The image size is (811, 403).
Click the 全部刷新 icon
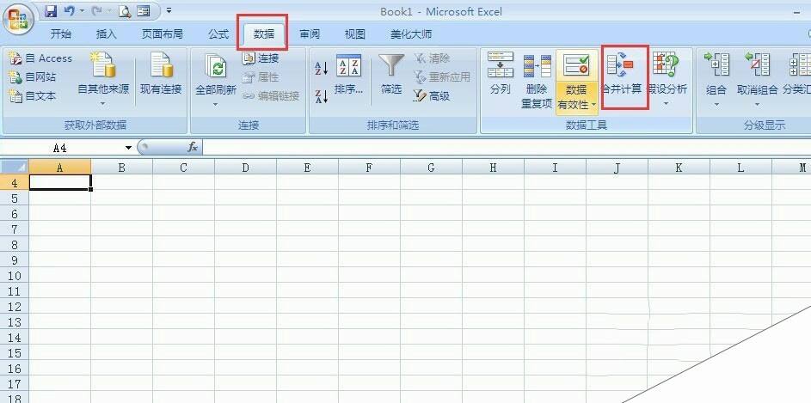click(216, 67)
